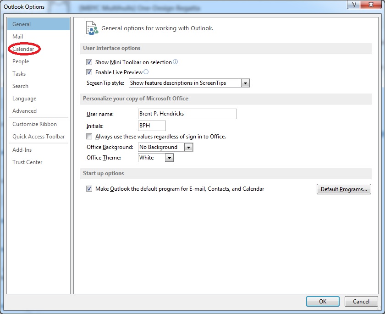The image size is (385, 314).
Task: Click the 'Initials:' label
Action: click(95, 126)
